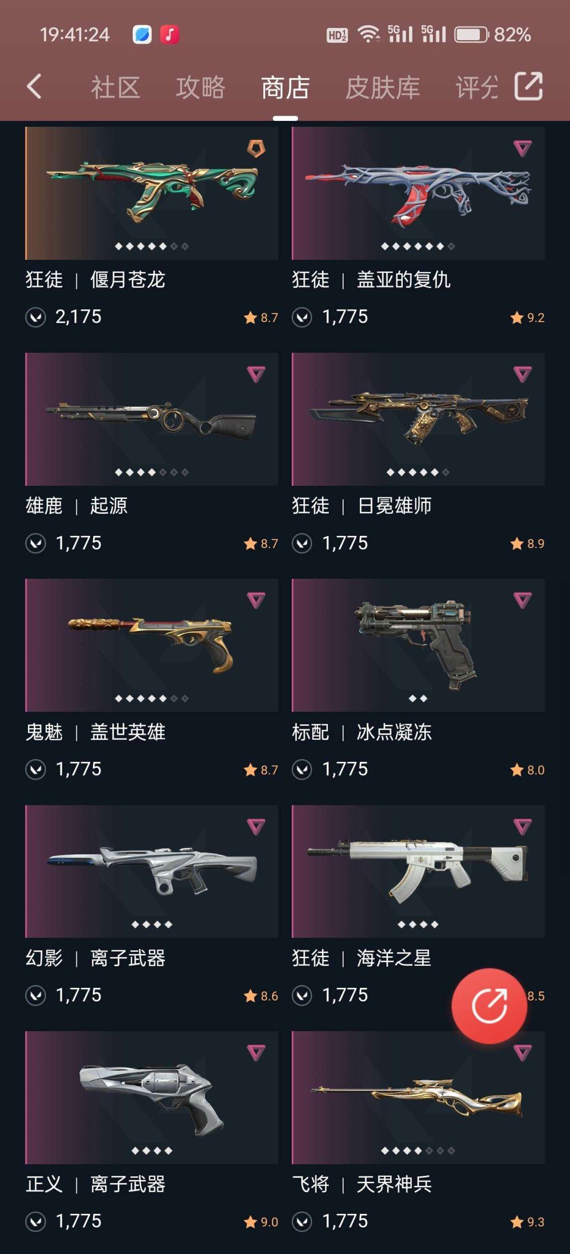Tap the red floating share button

489,1006
